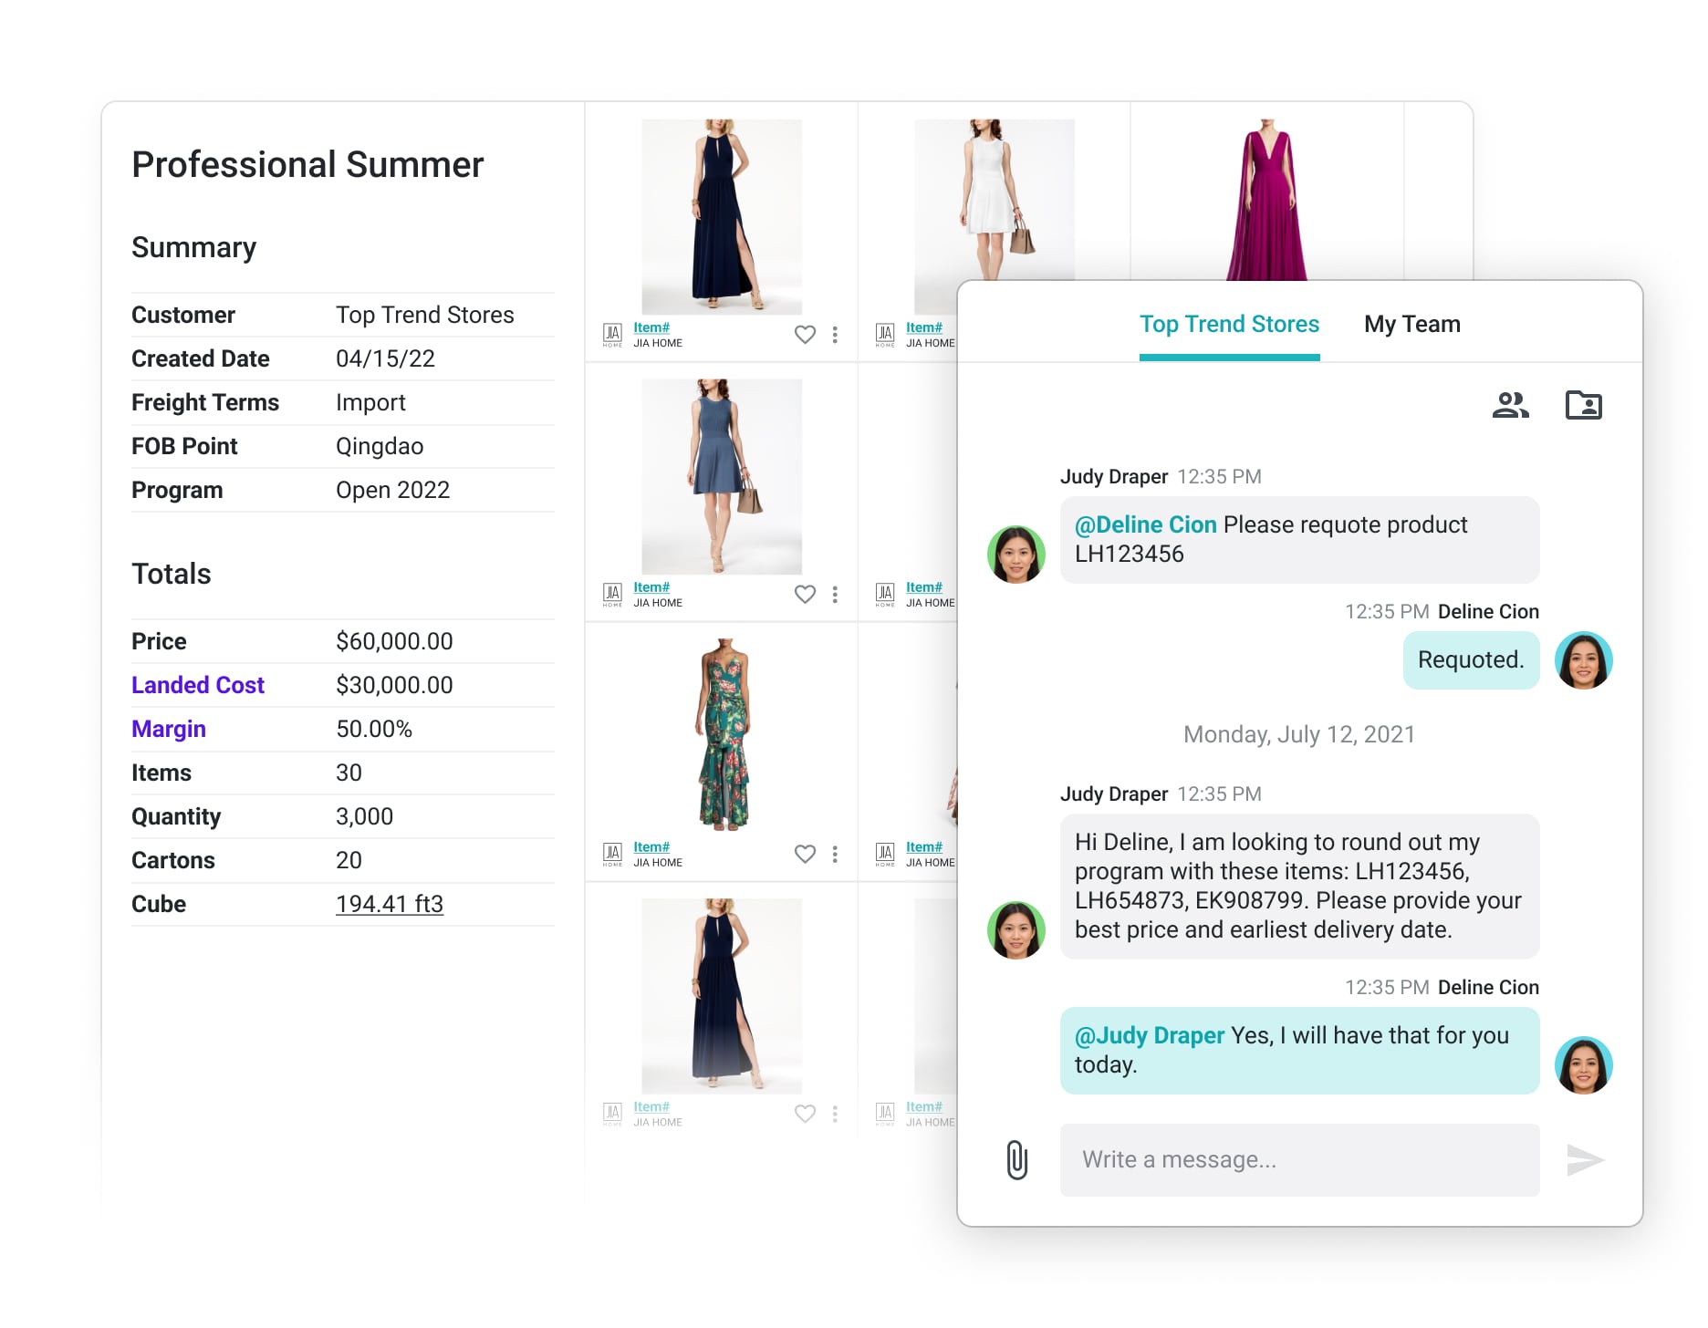This screenshot has height=1328, width=1708.
Task: Click the paperclip attachment icon
Action: click(x=1016, y=1159)
